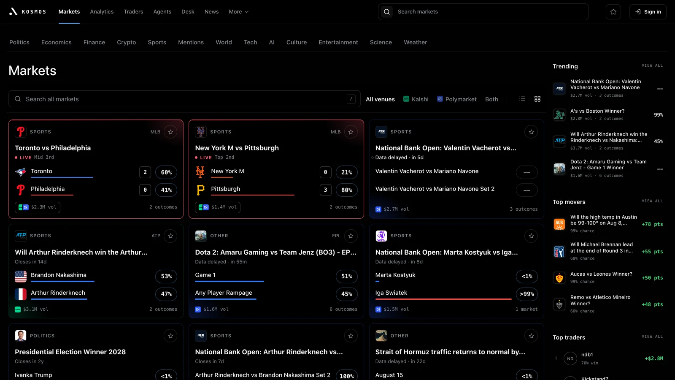The image size is (675, 380).
Task: Select the Game 1 51% odds
Action: click(x=347, y=276)
